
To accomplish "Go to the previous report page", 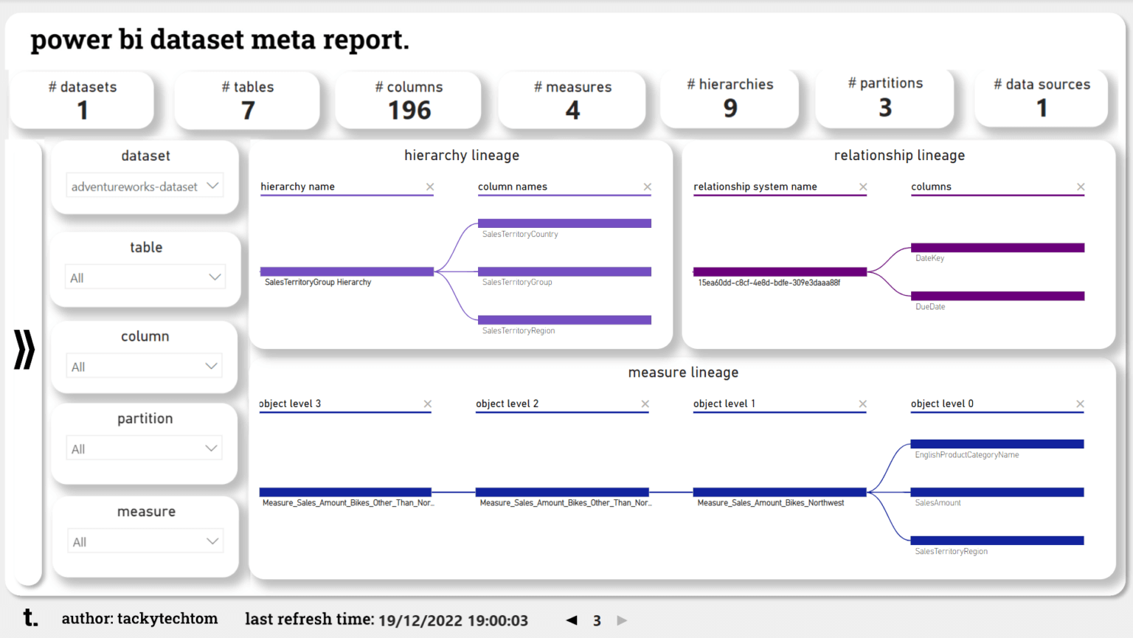I will (x=571, y=620).
